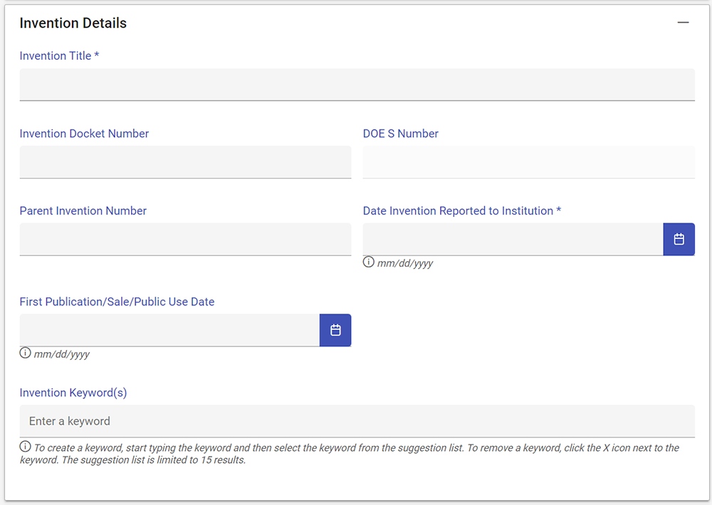Click the Invention Keyword(s) label

click(x=73, y=393)
